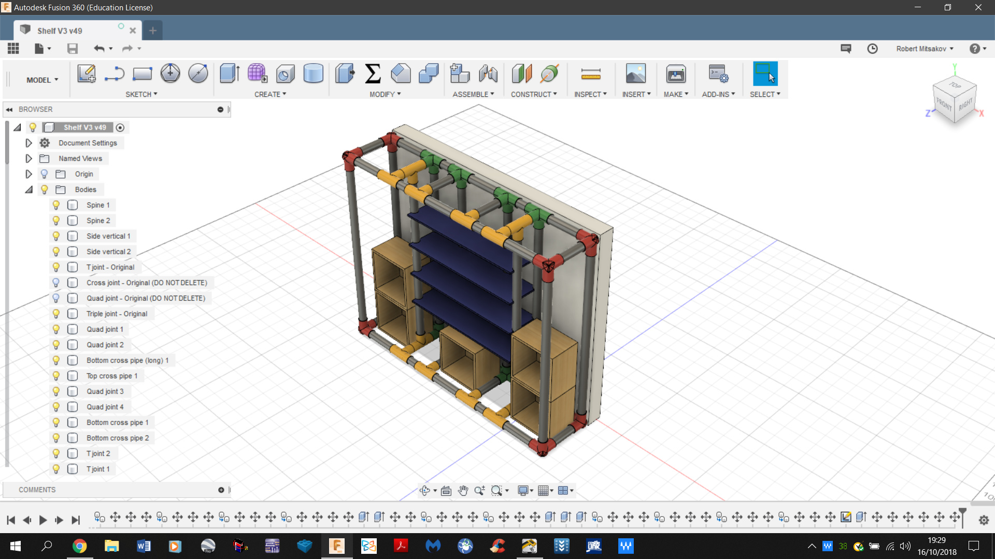The width and height of the screenshot is (995, 559).
Task: Expand Document Settings node
Action: tap(29, 143)
